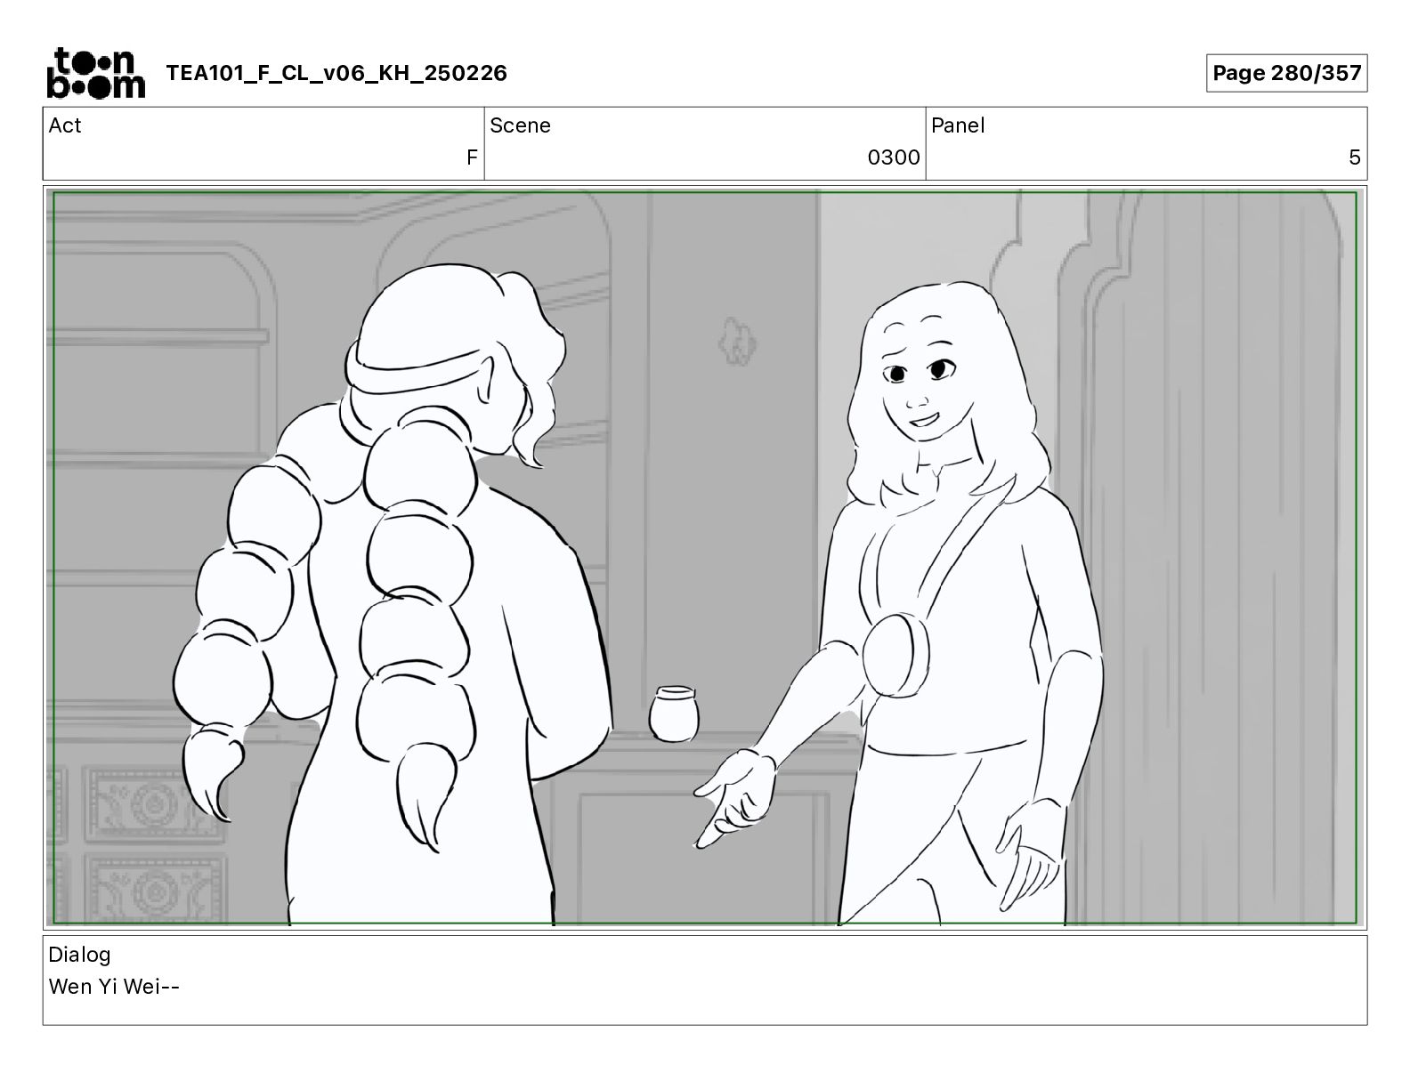This screenshot has height=1089, width=1410.
Task: Click the Act label
Action: click(x=65, y=125)
